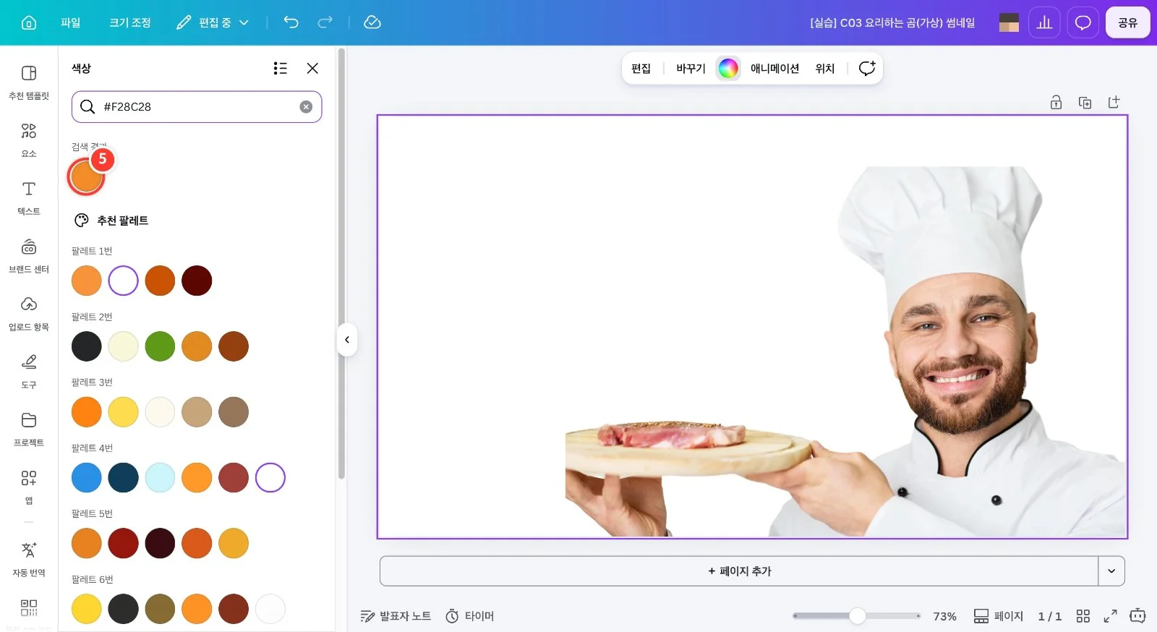Open the 업로드 항목 panel
The height and width of the screenshot is (632, 1157).
29,314
